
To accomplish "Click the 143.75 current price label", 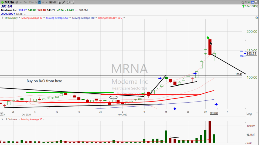I will click(x=251, y=54).
